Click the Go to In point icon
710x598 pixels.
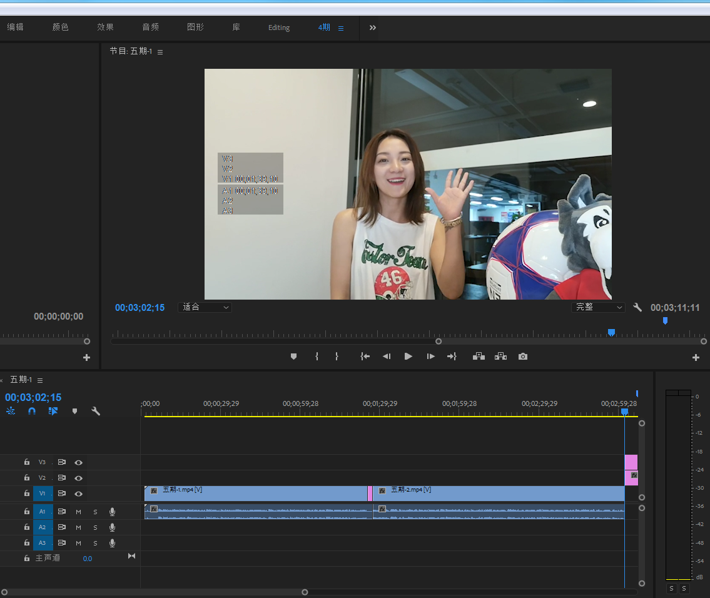tap(365, 357)
